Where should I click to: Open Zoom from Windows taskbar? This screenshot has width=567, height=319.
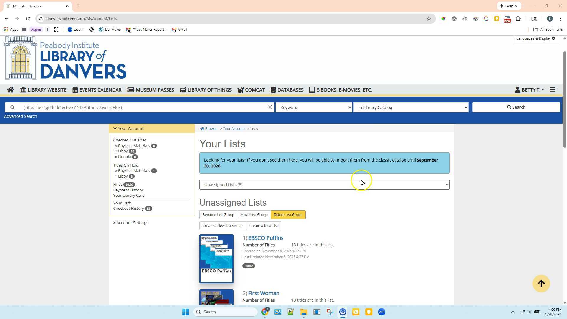click(x=382, y=312)
